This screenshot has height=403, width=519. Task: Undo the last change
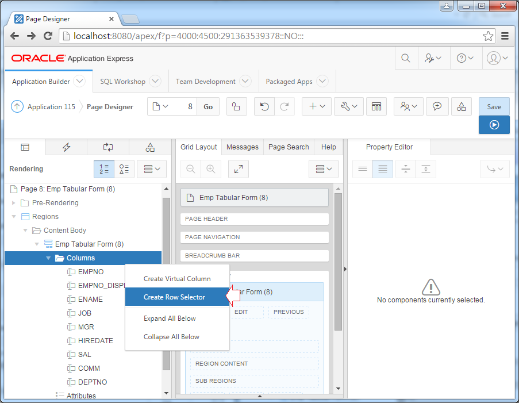[x=264, y=106]
